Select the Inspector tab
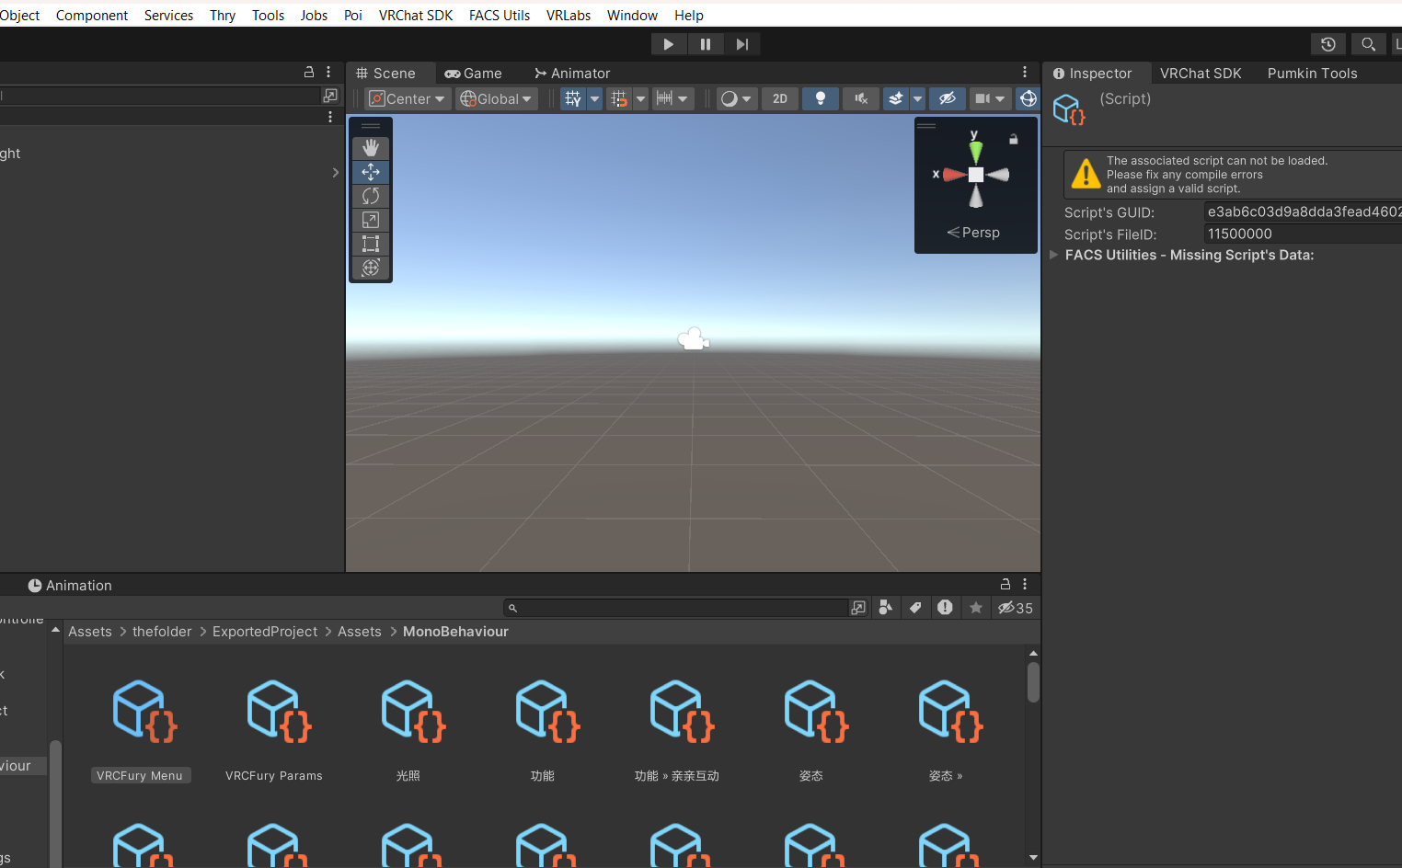1402x868 pixels. coord(1093,74)
